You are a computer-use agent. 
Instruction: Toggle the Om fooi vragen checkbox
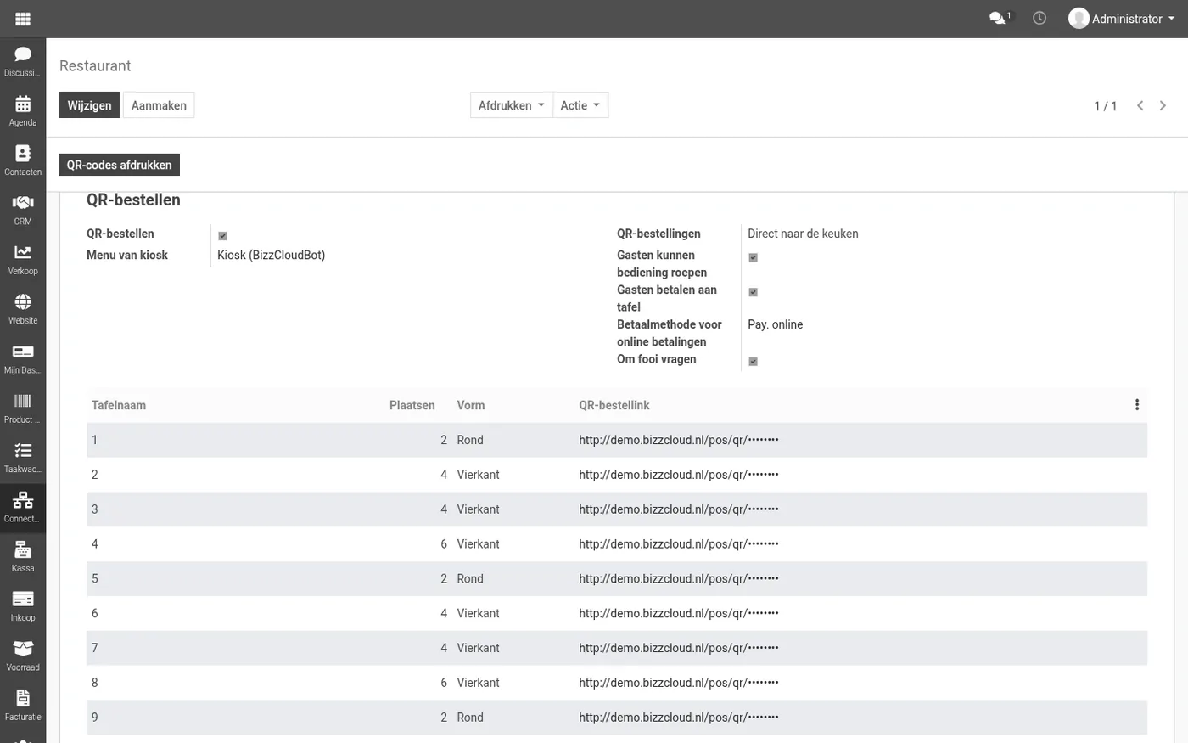(x=753, y=362)
